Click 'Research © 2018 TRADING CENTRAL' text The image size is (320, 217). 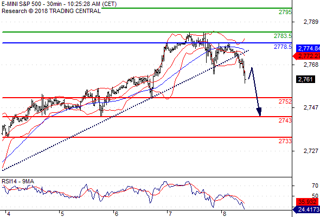point(51,11)
